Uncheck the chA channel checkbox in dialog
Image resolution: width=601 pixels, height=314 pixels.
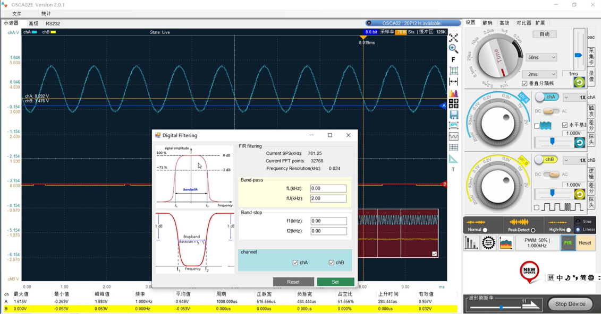[295, 263]
